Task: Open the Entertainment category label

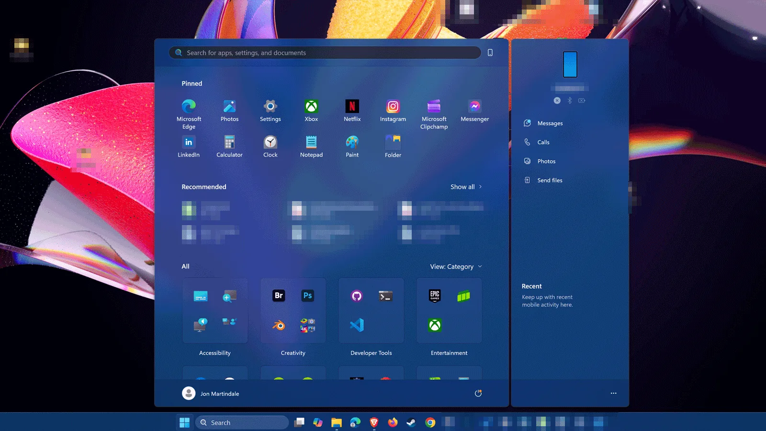Action: [x=449, y=353]
